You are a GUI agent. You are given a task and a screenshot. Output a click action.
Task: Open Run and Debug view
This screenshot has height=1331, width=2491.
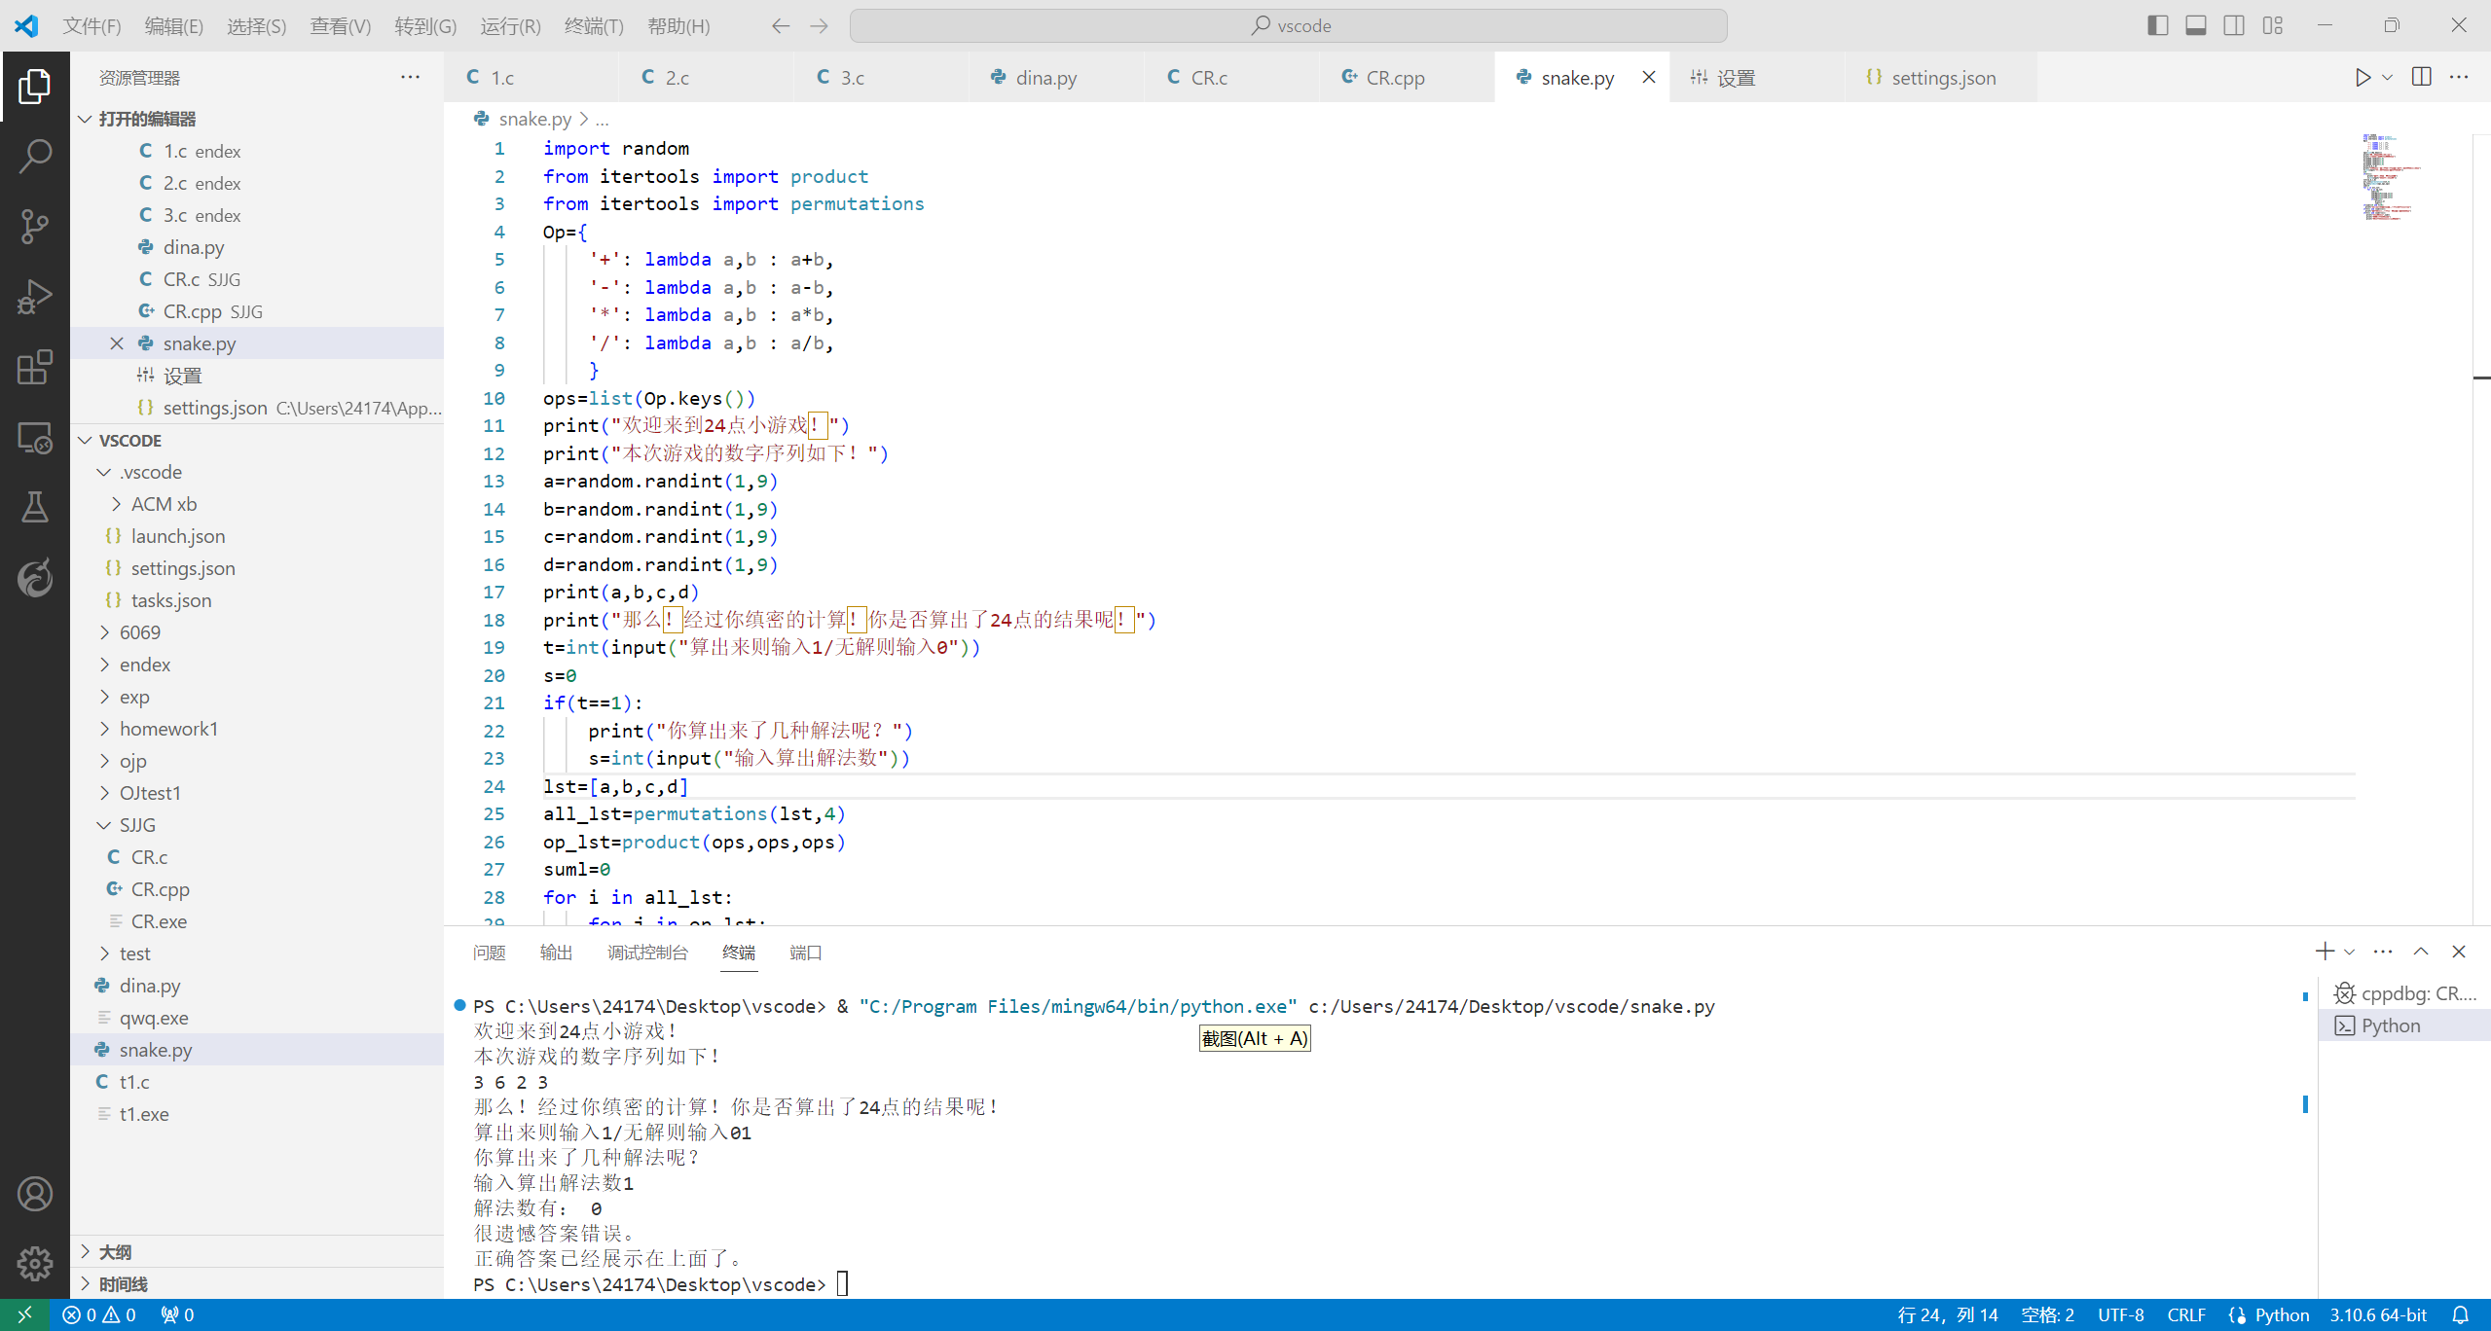[x=35, y=297]
